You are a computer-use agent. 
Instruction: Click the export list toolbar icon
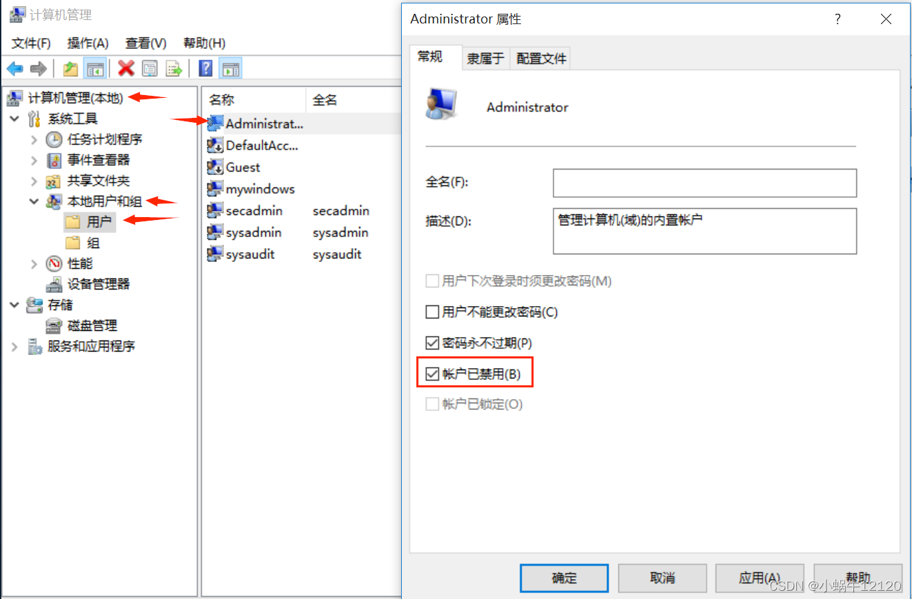click(174, 68)
